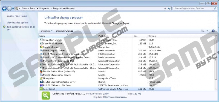This screenshot has height=102, width=219.
Task: Click the Programs and Features breadcrumb
Action: [64, 8]
